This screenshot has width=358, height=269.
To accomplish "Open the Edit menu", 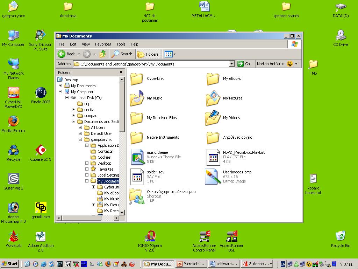I will pyautogui.click(x=73, y=44).
